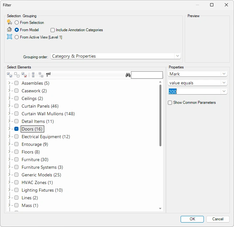The width and height of the screenshot is (234, 227).
Task: Click the search text field in toolbar
Action: tap(147, 75)
